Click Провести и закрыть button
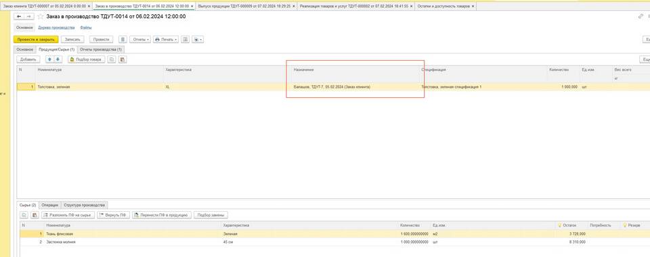Image resolution: width=650 pixels, height=257 pixels. tap(36, 39)
